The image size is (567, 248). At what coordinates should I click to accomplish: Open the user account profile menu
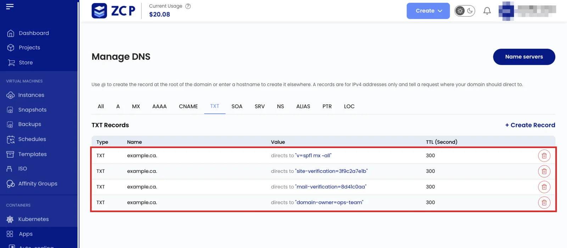[x=527, y=11]
